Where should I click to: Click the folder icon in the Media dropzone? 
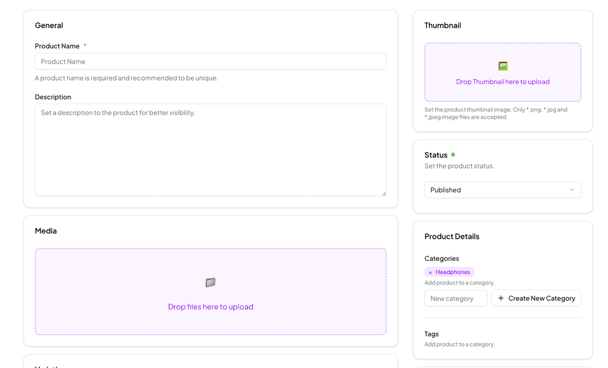211,282
